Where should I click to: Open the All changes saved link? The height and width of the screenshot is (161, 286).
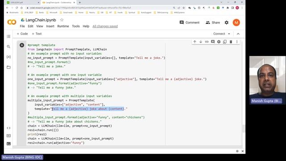105,26
